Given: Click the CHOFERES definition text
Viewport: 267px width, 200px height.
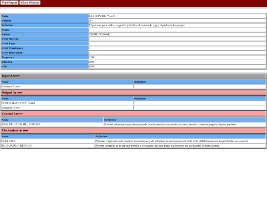Looking at the screenshot, I should (x=172, y=141).
